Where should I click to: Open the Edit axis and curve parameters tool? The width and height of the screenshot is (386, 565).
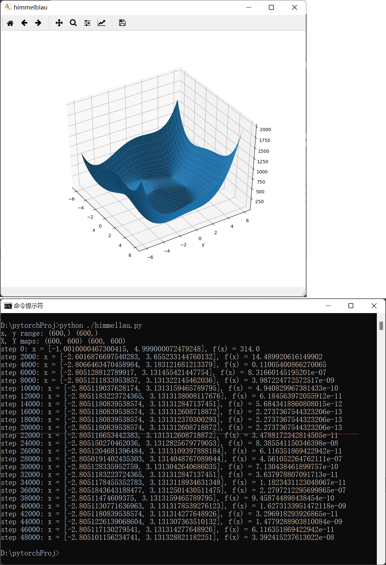pyautogui.click(x=101, y=23)
